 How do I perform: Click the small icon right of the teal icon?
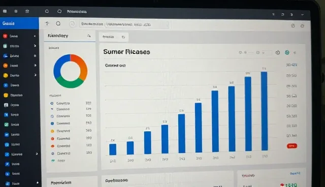[x=295, y=53]
